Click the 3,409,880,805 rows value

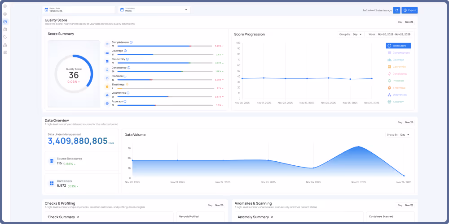coord(78,141)
